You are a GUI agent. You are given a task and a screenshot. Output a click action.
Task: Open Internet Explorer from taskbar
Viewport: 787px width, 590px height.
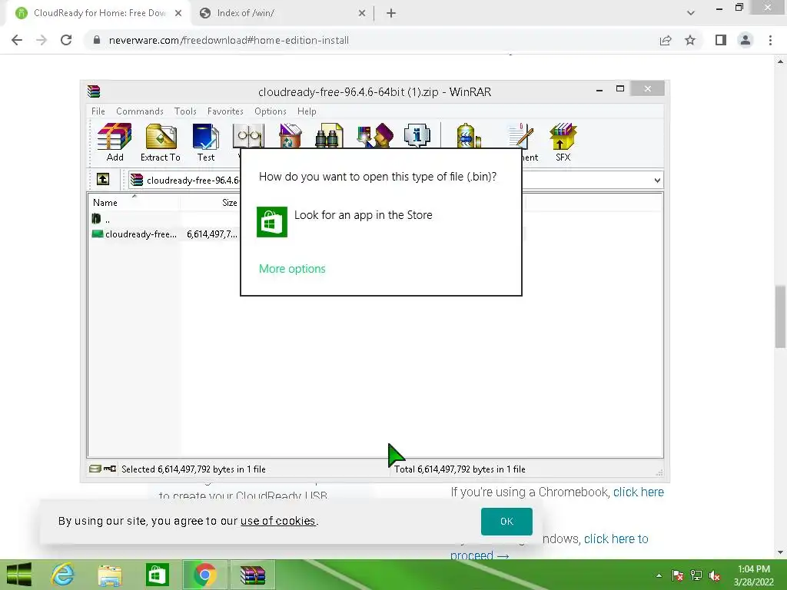pyautogui.click(x=63, y=575)
